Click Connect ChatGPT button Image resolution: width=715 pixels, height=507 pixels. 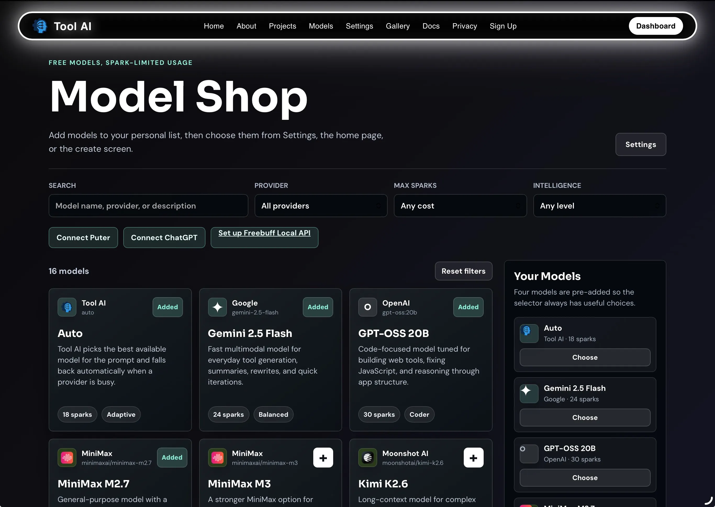pos(164,238)
